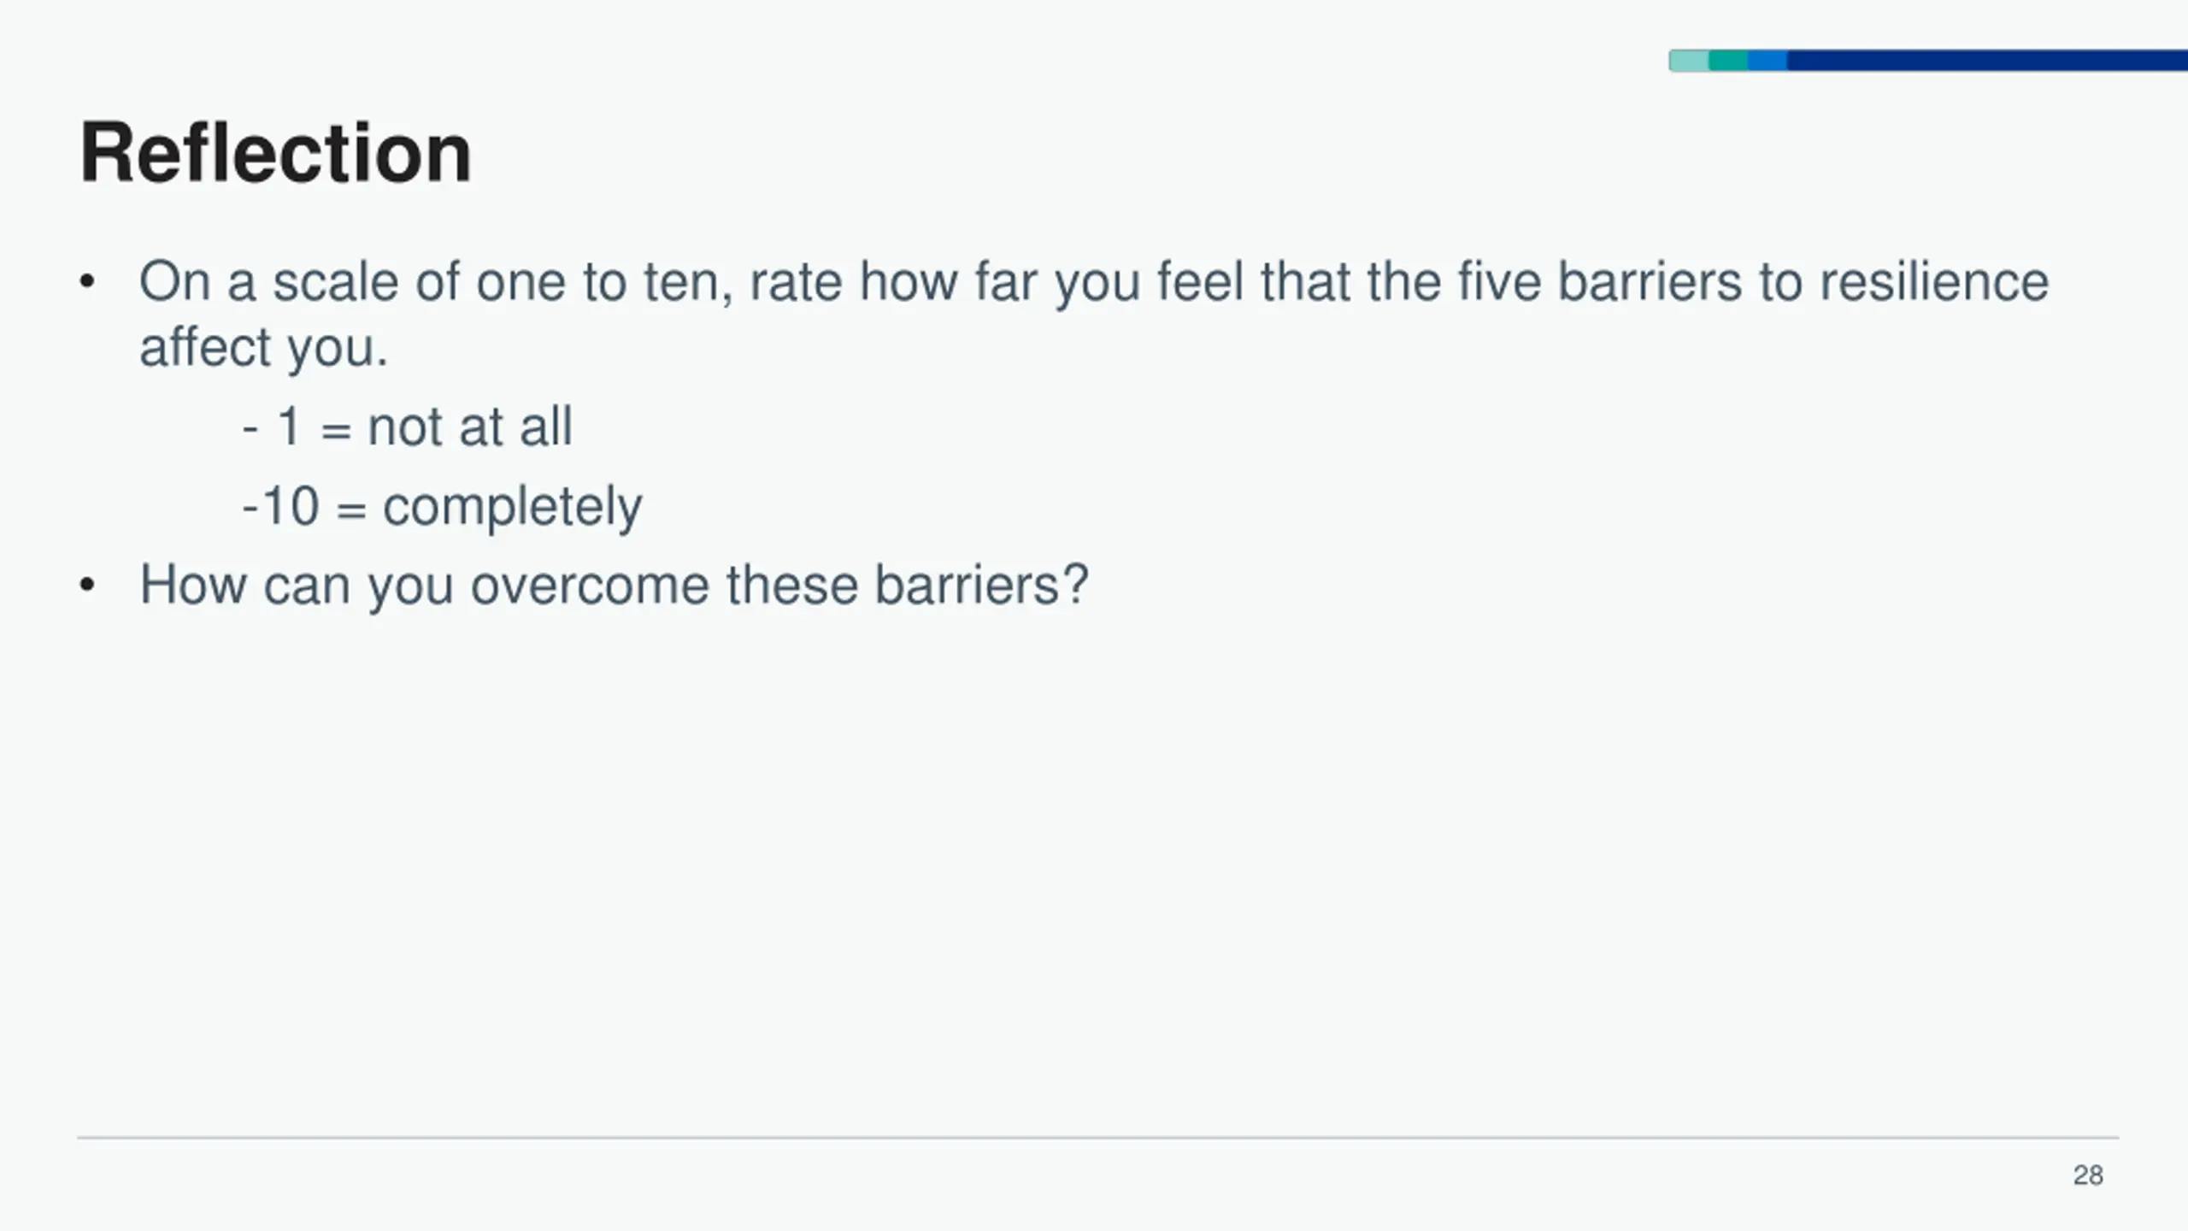Click the word "feel" in first bullet
Screen dimensions: 2188x1231
point(1200,282)
